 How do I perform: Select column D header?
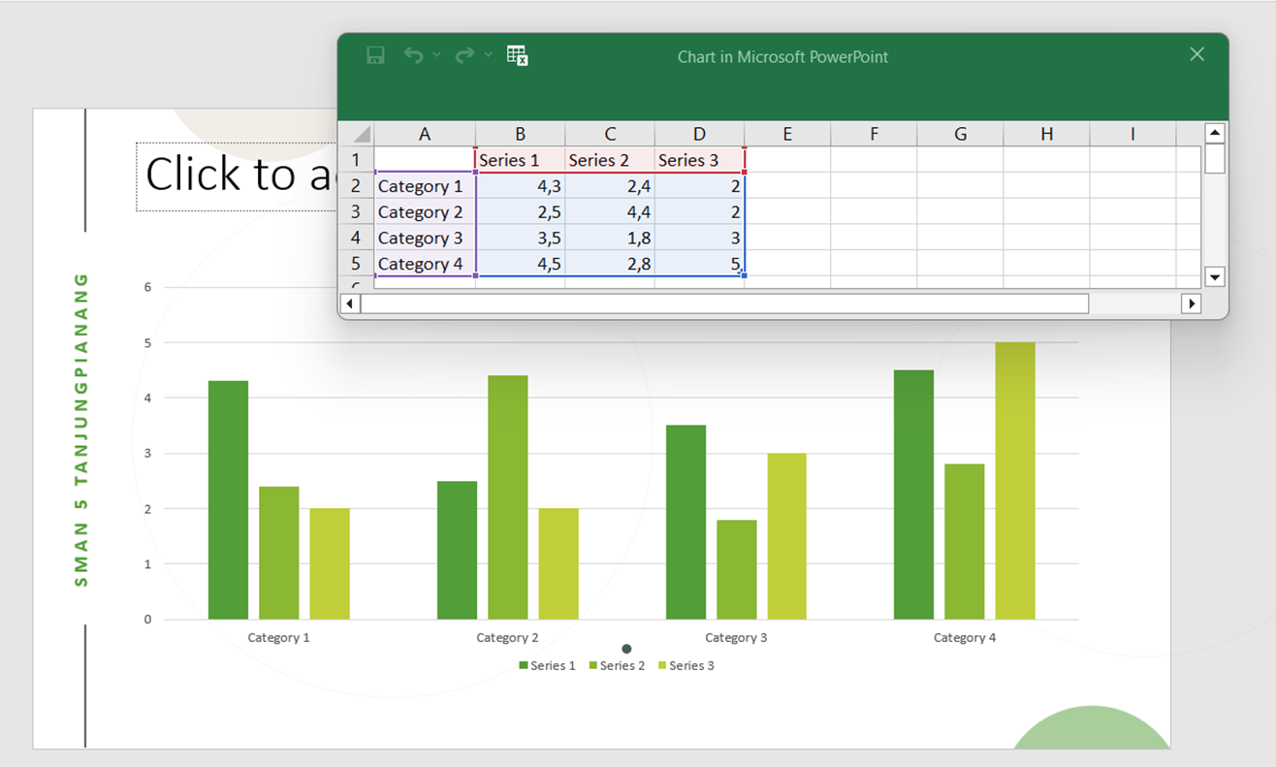tap(699, 134)
